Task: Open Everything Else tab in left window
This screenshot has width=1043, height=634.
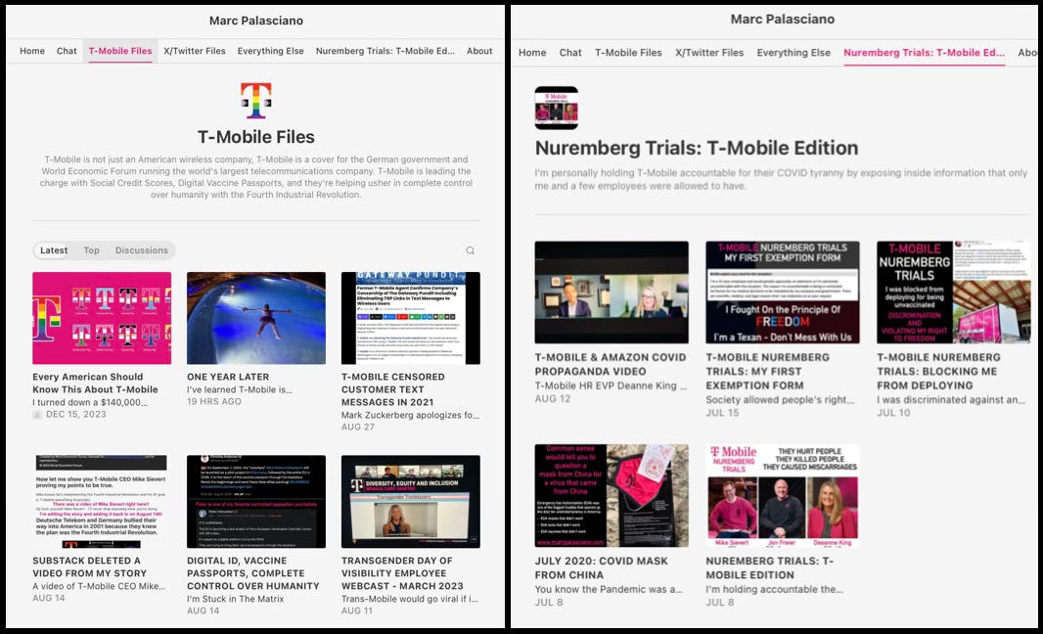Action: pos(270,51)
